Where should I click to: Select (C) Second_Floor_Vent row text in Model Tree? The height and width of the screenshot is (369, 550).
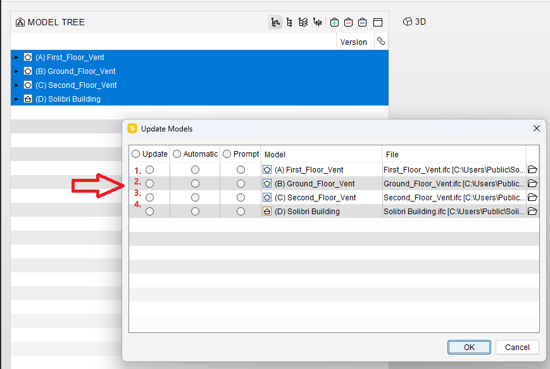[76, 85]
